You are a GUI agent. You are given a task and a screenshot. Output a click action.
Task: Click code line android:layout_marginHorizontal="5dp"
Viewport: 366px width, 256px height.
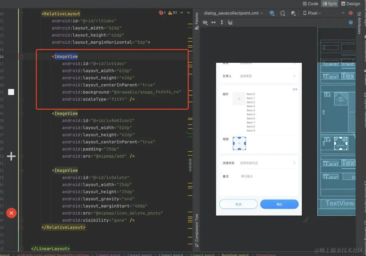click(x=101, y=42)
